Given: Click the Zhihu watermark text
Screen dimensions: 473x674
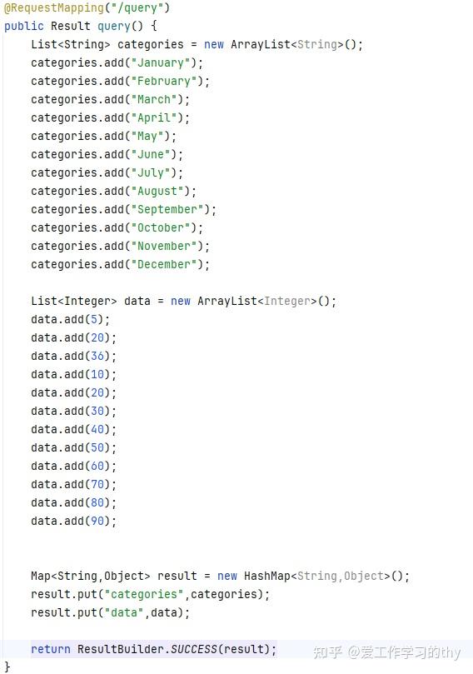Looking at the screenshot, I should point(386,652).
